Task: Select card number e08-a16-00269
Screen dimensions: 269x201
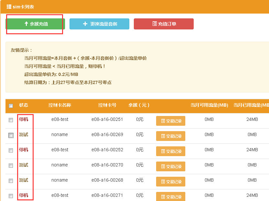Action: click(107, 134)
